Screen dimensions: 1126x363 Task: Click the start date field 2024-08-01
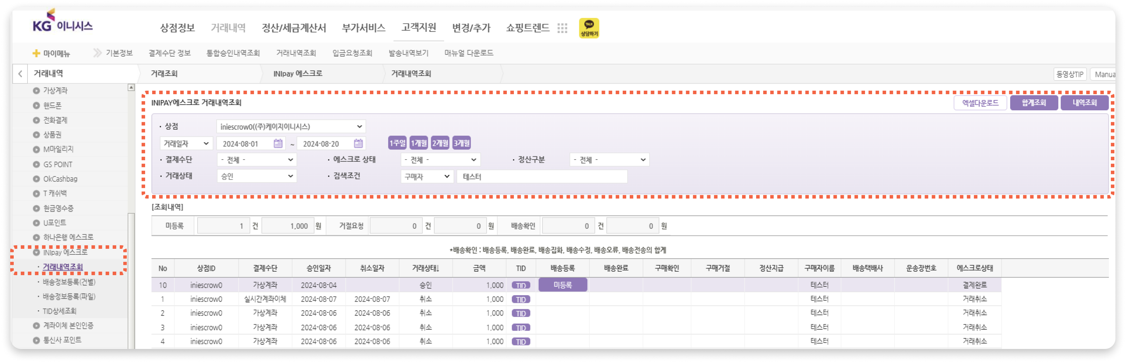[x=251, y=143]
